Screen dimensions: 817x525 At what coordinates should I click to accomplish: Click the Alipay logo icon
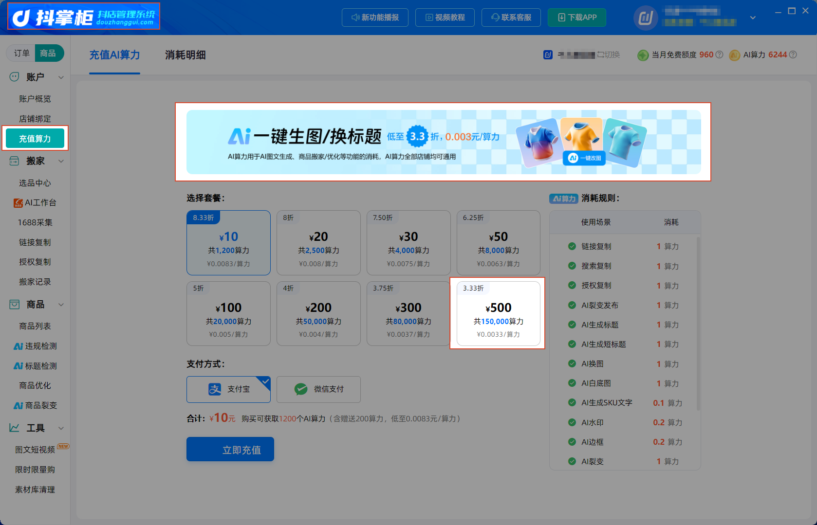point(215,389)
